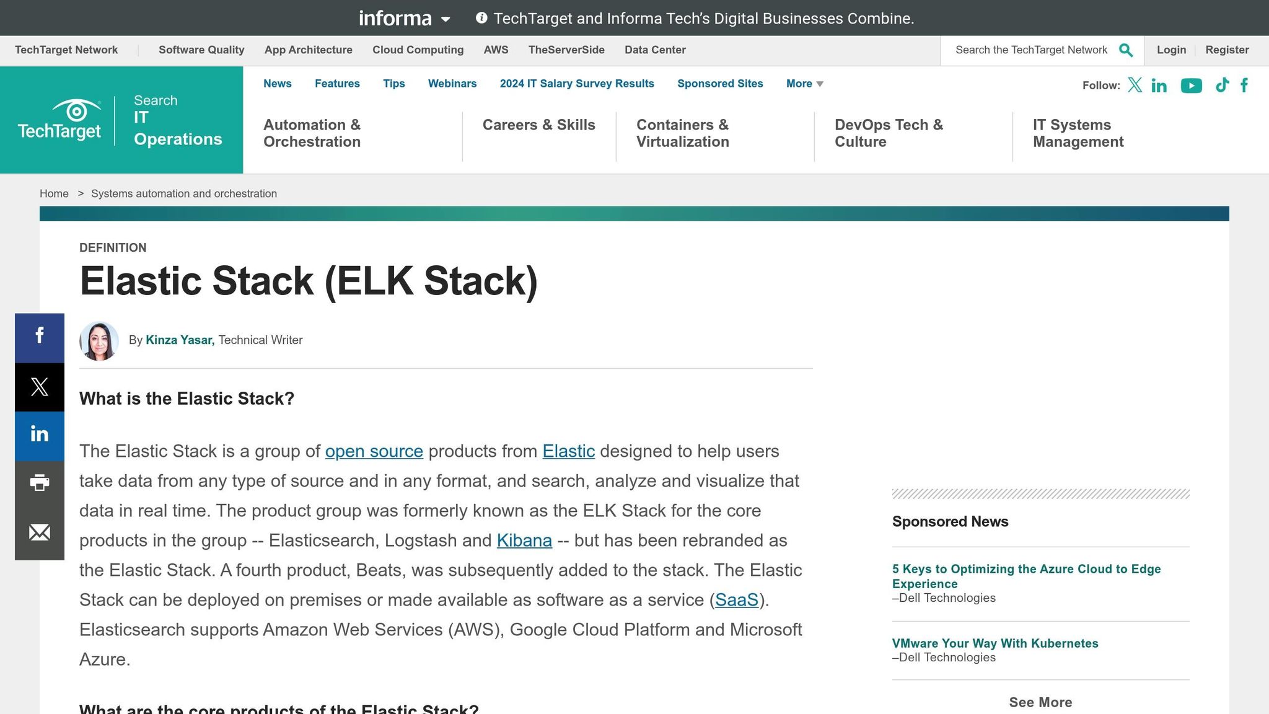
Task: Follow TechTarget on YouTube
Action: [1191, 86]
